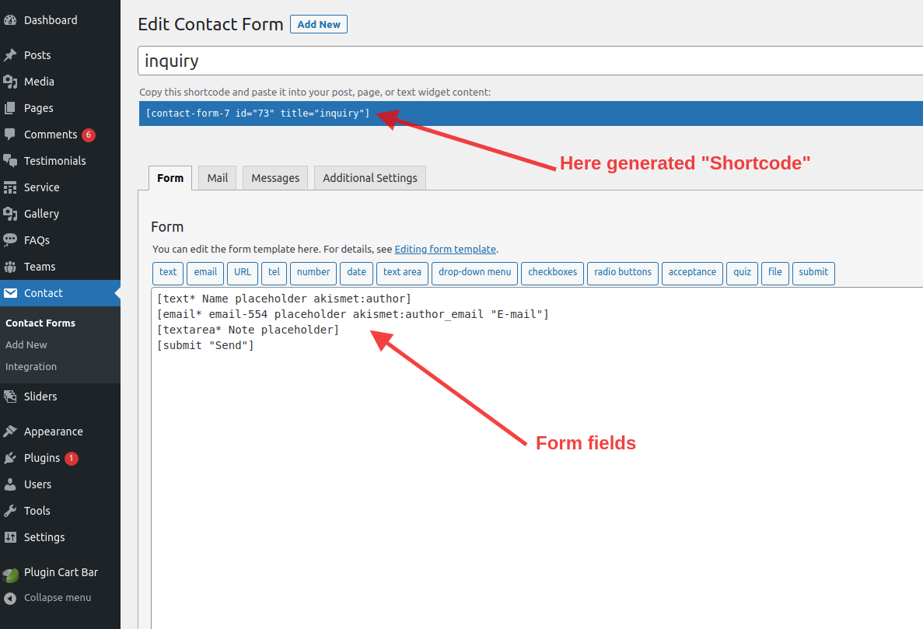Insert a quiz tag
Screen dimensions: 923x629
pos(742,272)
